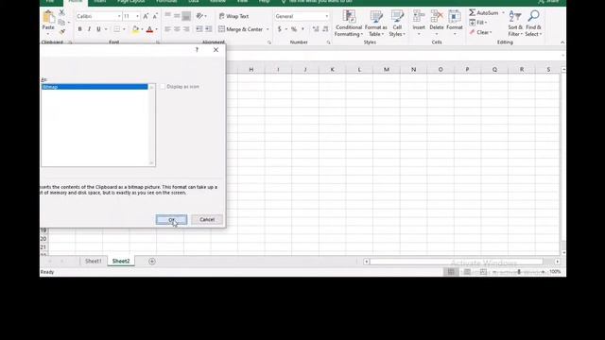Click the Align Left icon
The height and width of the screenshot is (340, 605).
(x=168, y=29)
